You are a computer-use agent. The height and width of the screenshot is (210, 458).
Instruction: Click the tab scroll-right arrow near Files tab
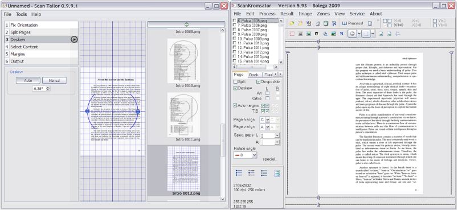tap(280, 75)
